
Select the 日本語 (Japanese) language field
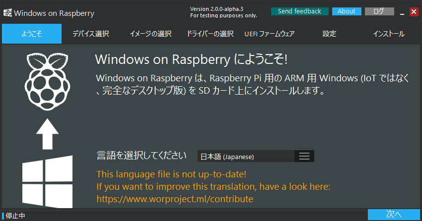point(246,156)
